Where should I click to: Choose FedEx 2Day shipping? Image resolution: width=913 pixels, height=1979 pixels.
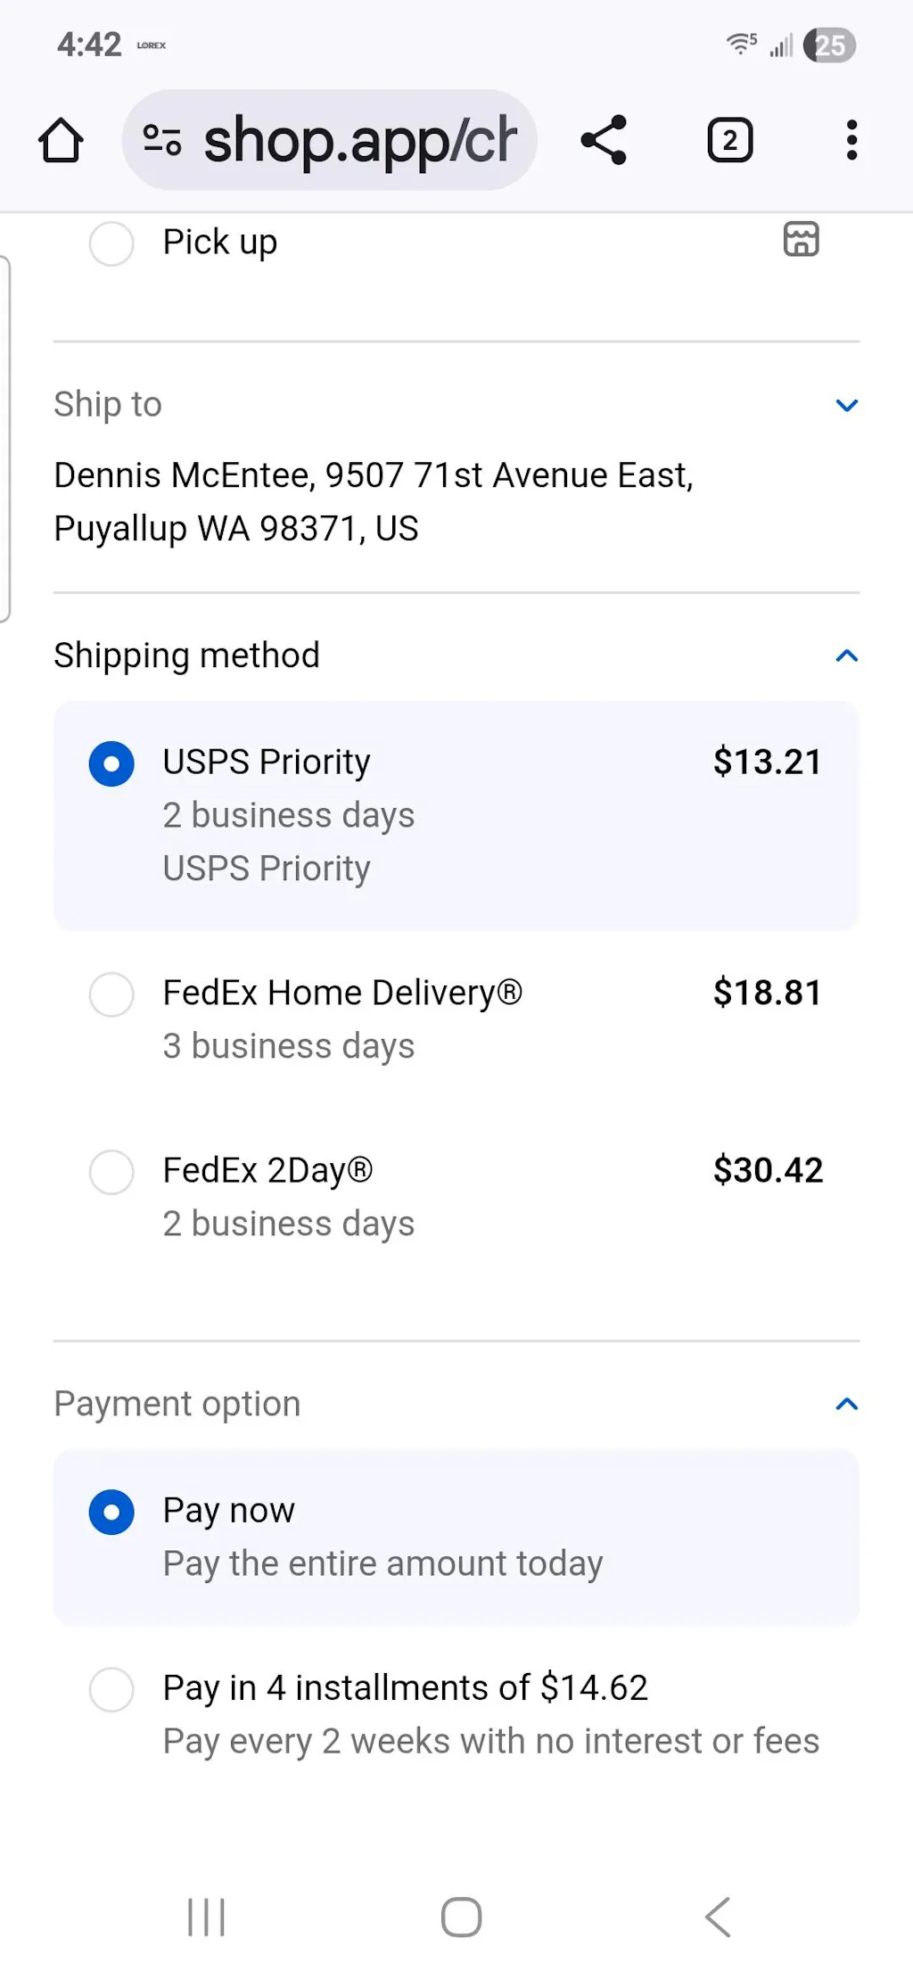click(111, 1171)
